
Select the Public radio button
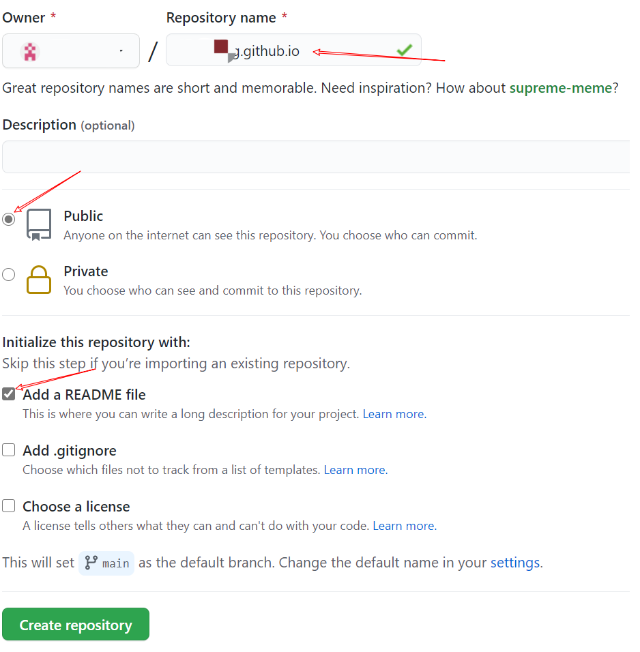pyautogui.click(x=9, y=219)
